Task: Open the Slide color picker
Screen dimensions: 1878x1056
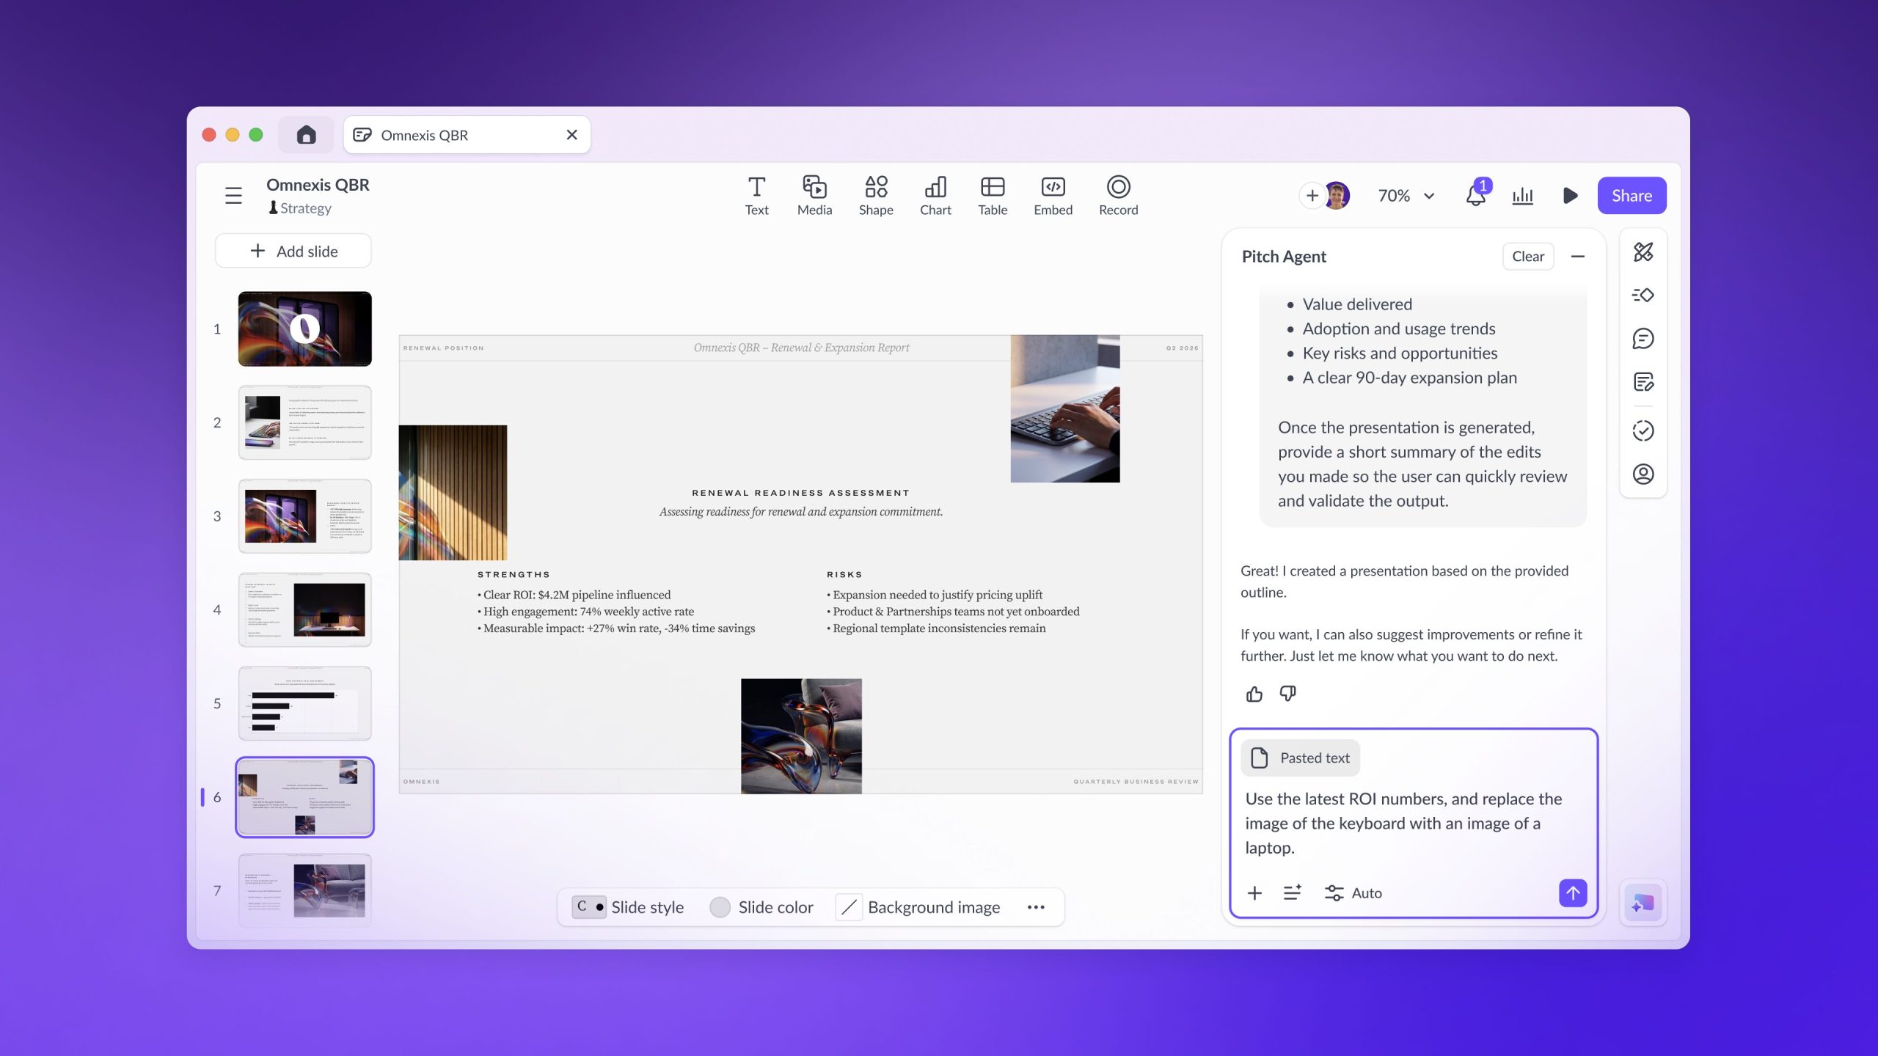Action: coord(761,907)
